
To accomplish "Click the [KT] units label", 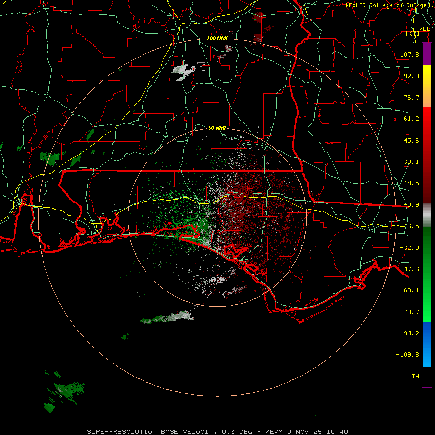I will (x=413, y=33).
